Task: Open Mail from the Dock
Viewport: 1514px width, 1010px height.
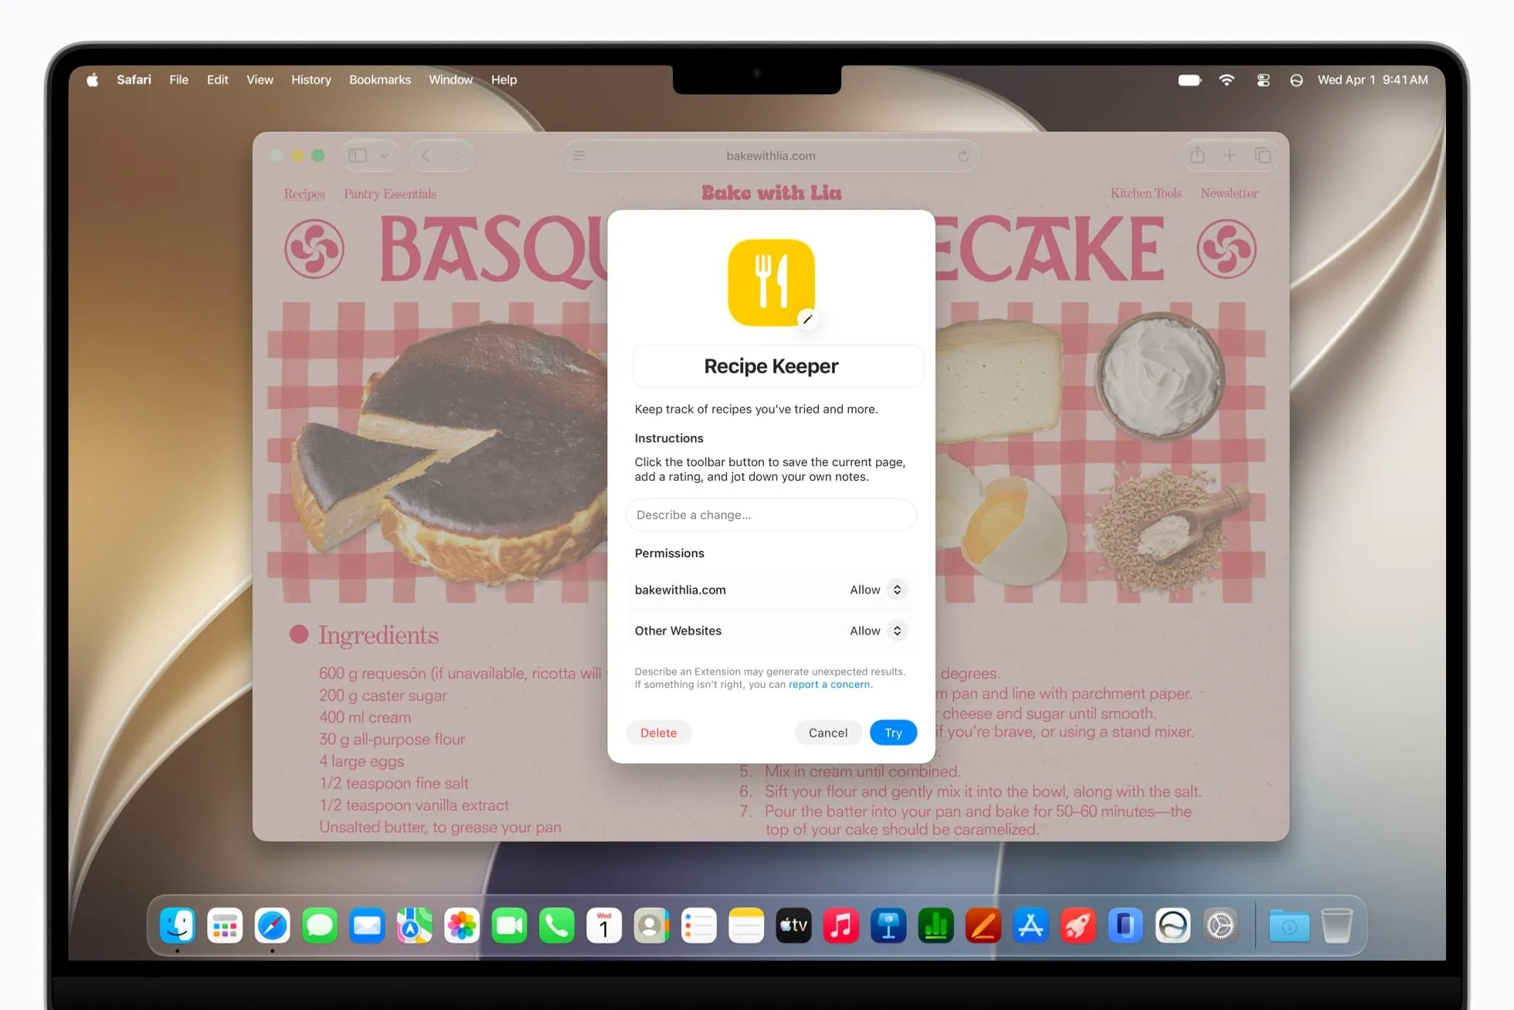Action: [x=367, y=925]
